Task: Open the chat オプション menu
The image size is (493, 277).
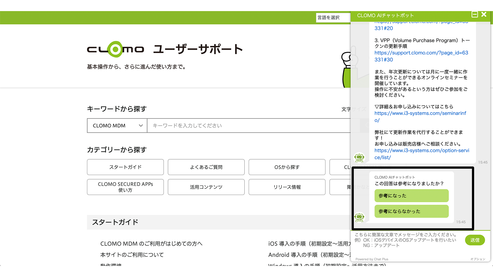Action: pos(477,259)
